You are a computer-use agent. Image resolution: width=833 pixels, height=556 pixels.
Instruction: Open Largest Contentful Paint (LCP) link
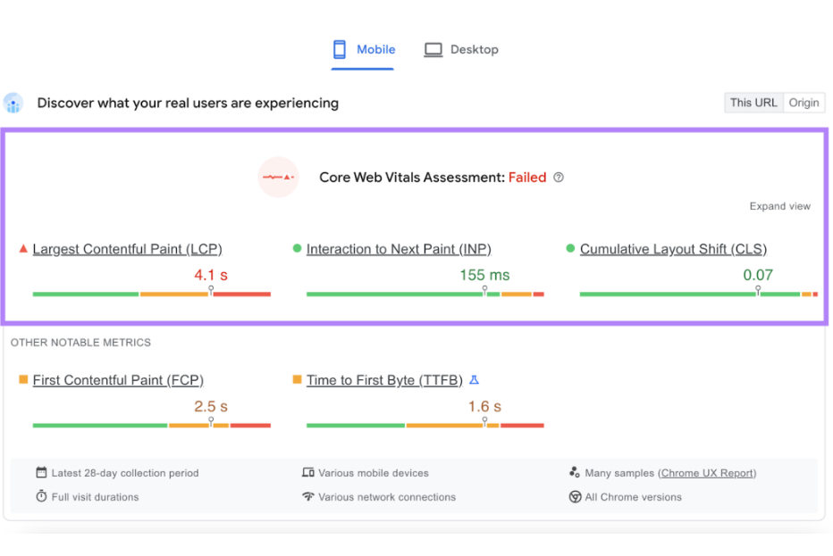[x=127, y=249]
